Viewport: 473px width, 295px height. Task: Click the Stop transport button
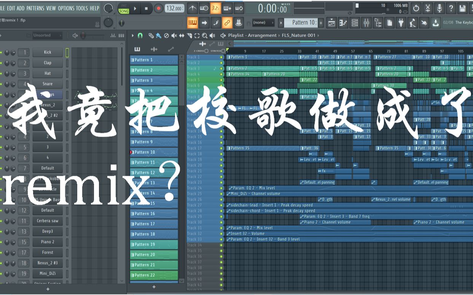tap(146, 8)
